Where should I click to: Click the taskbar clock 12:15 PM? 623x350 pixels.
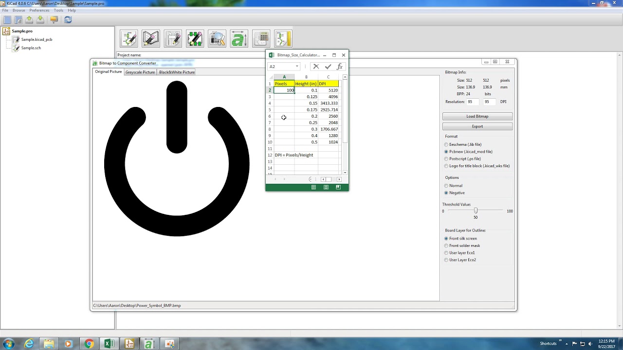tap(606, 341)
